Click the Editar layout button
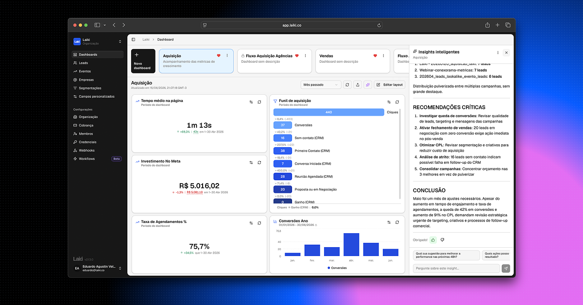The height and width of the screenshot is (305, 583). [x=390, y=85]
